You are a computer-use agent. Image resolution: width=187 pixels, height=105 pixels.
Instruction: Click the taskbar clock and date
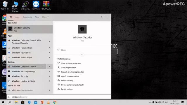(174, 102)
